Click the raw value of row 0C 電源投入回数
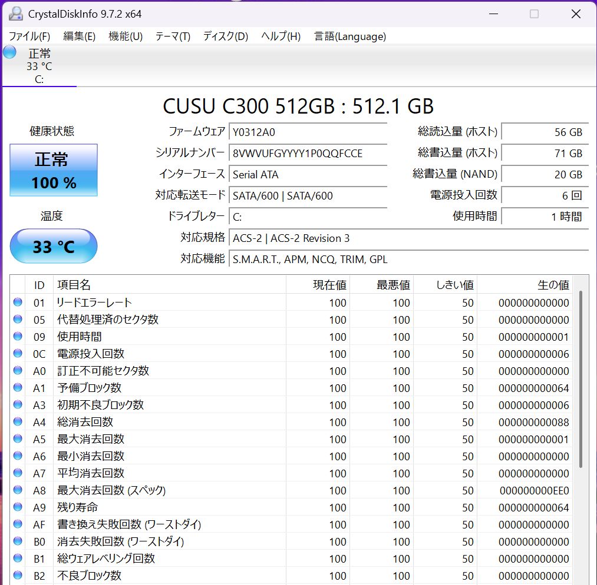597x585 pixels. pyautogui.click(x=534, y=354)
